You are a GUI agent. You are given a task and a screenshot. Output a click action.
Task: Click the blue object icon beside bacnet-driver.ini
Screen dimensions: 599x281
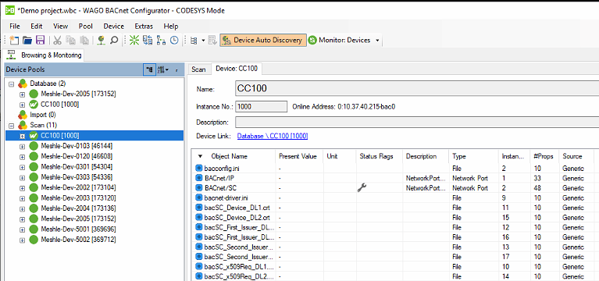tap(198, 197)
